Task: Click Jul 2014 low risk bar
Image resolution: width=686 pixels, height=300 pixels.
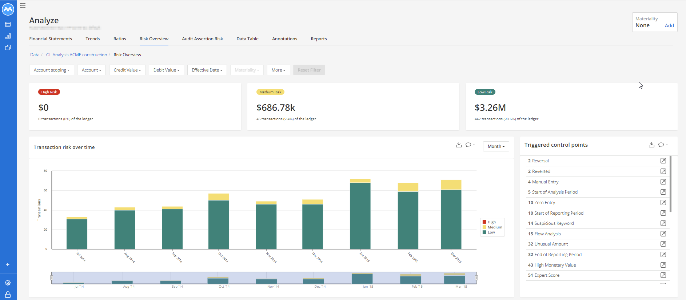Action: click(77, 234)
